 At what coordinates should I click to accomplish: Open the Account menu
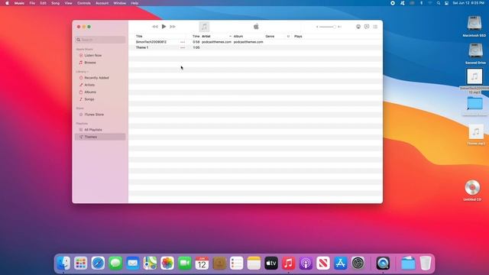(x=102, y=3)
